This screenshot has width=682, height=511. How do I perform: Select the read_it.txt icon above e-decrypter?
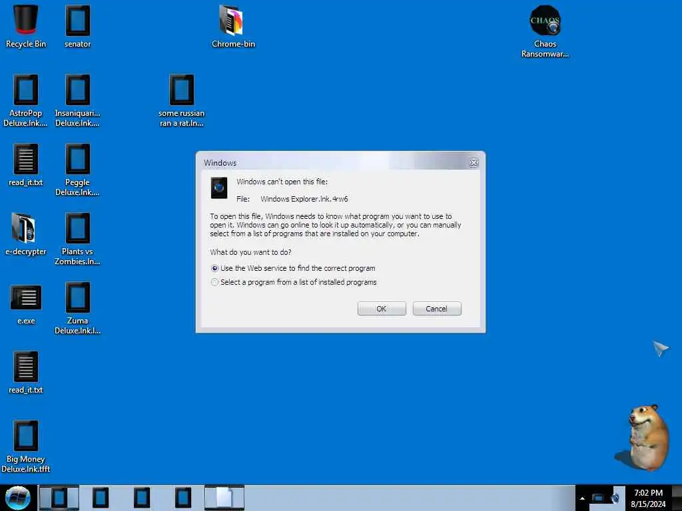click(26, 165)
